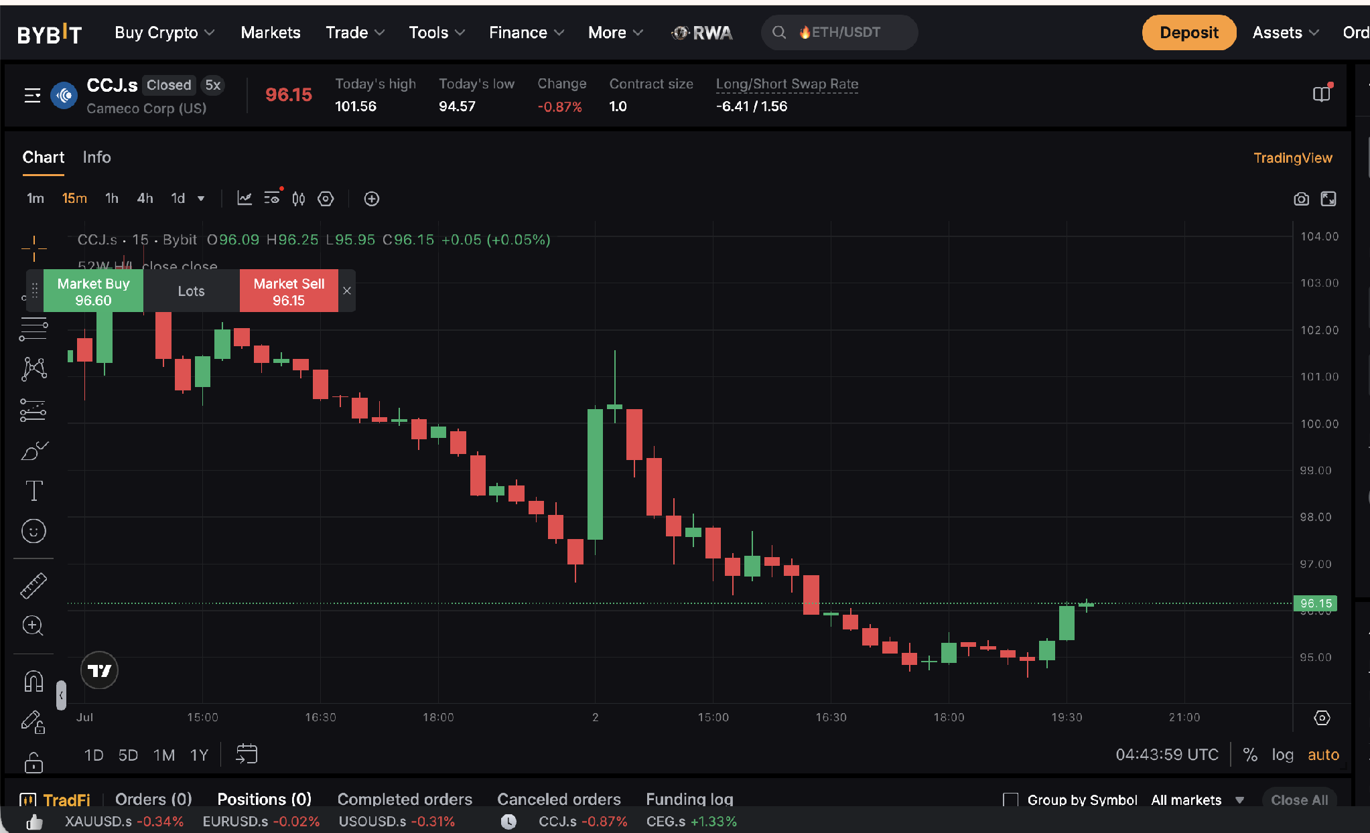
Task: Select the brush drawing tool
Action: (x=33, y=451)
